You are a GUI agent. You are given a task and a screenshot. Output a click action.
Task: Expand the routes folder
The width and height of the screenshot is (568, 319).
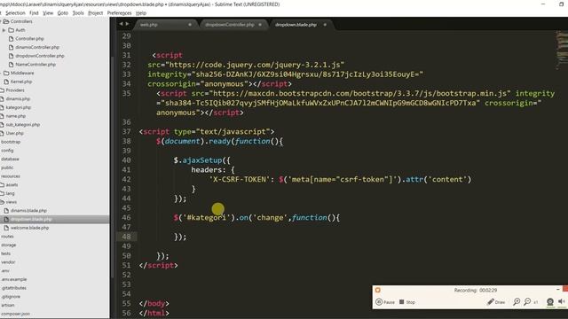tap(7, 237)
